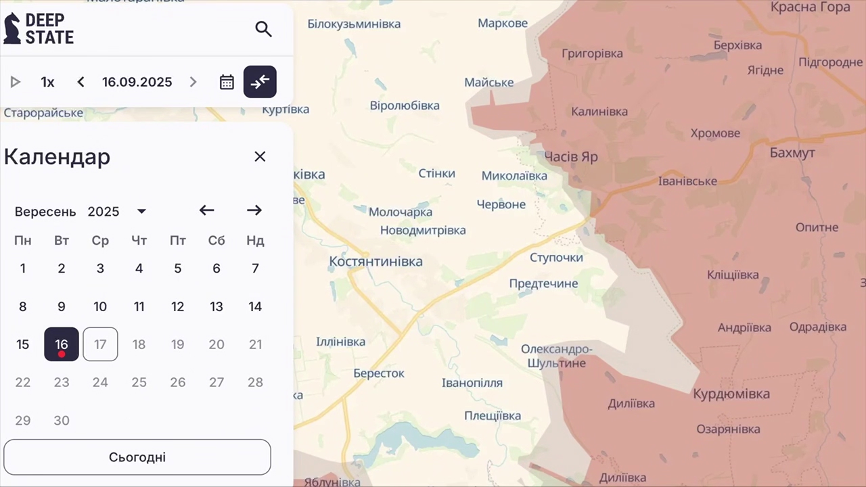This screenshot has width=866, height=487.
Task: Click Предтечине label on map
Action: pos(543,283)
